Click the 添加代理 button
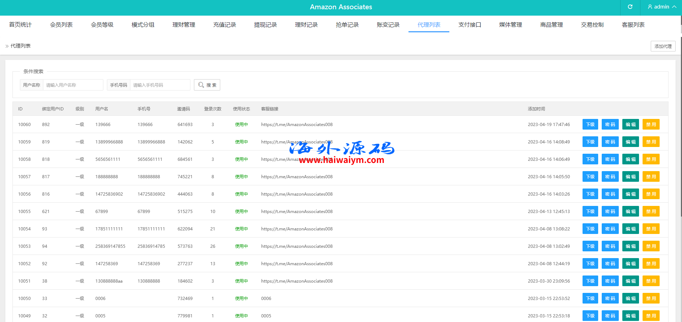The image size is (682, 322). (x=663, y=46)
